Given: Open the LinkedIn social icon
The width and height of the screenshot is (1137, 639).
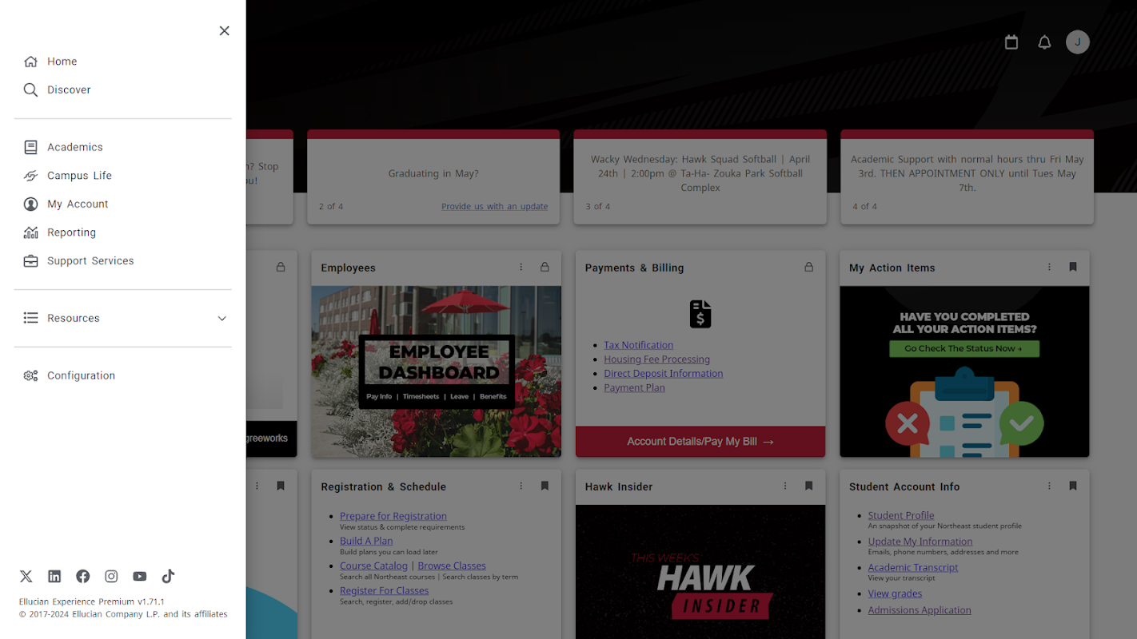Looking at the screenshot, I should pyautogui.click(x=54, y=576).
